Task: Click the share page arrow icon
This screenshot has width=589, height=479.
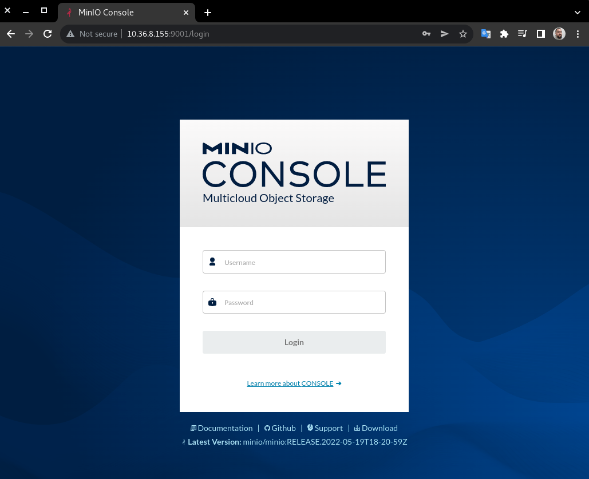Action: (x=444, y=34)
